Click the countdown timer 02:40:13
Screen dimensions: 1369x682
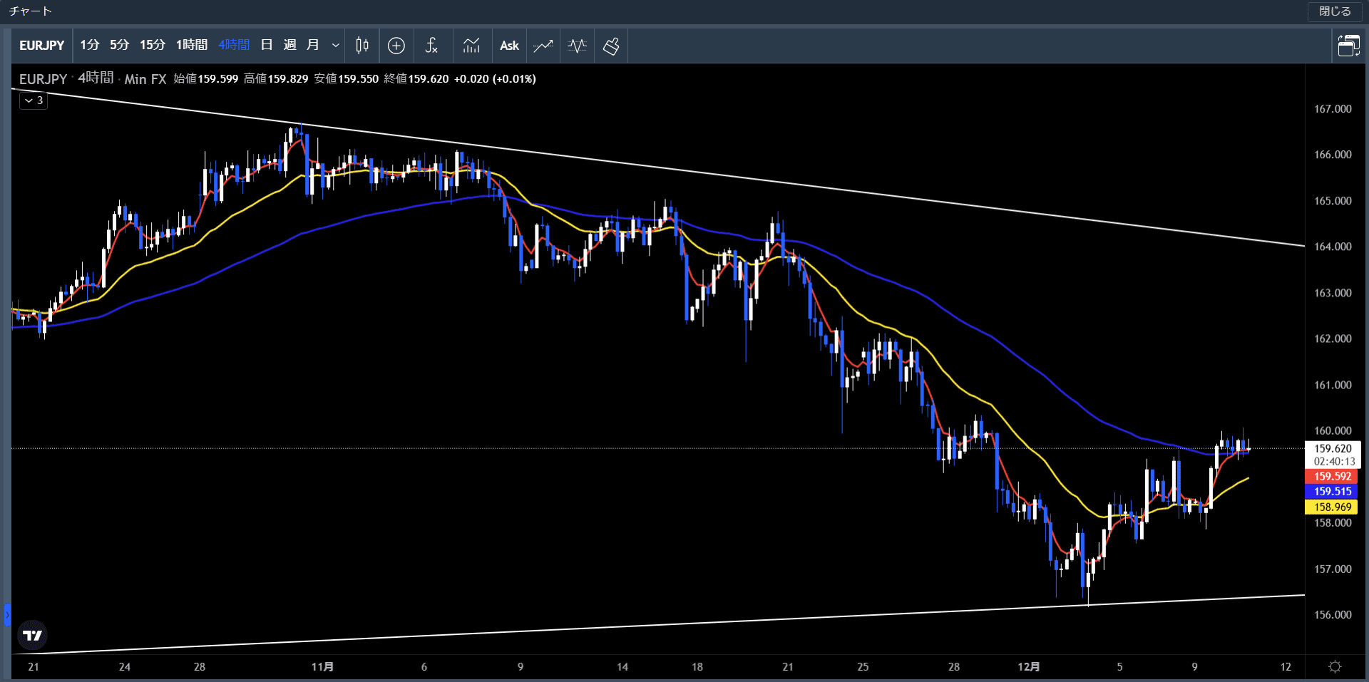coord(1334,461)
